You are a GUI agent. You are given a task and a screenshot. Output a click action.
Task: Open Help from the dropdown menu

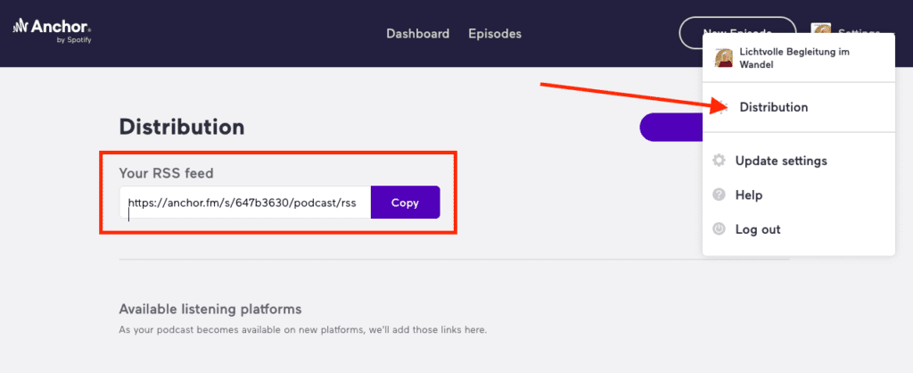749,195
